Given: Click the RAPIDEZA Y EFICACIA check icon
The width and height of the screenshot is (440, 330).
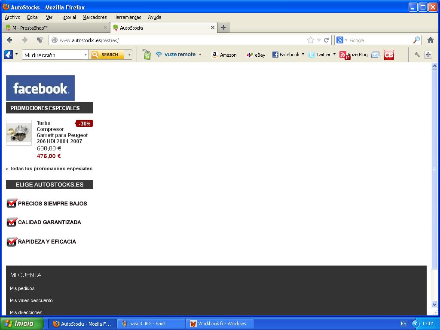Looking at the screenshot, I should [x=12, y=241].
